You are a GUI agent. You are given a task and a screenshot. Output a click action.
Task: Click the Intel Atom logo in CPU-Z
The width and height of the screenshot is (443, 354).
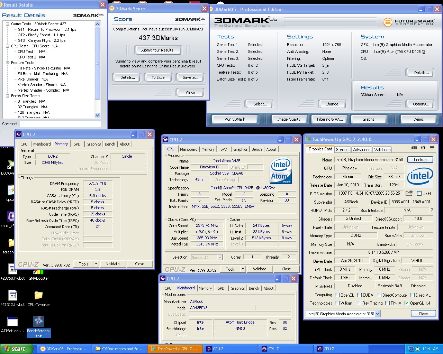281,171
